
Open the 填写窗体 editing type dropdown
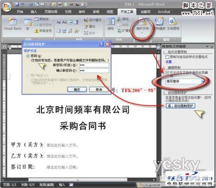pos(203,81)
